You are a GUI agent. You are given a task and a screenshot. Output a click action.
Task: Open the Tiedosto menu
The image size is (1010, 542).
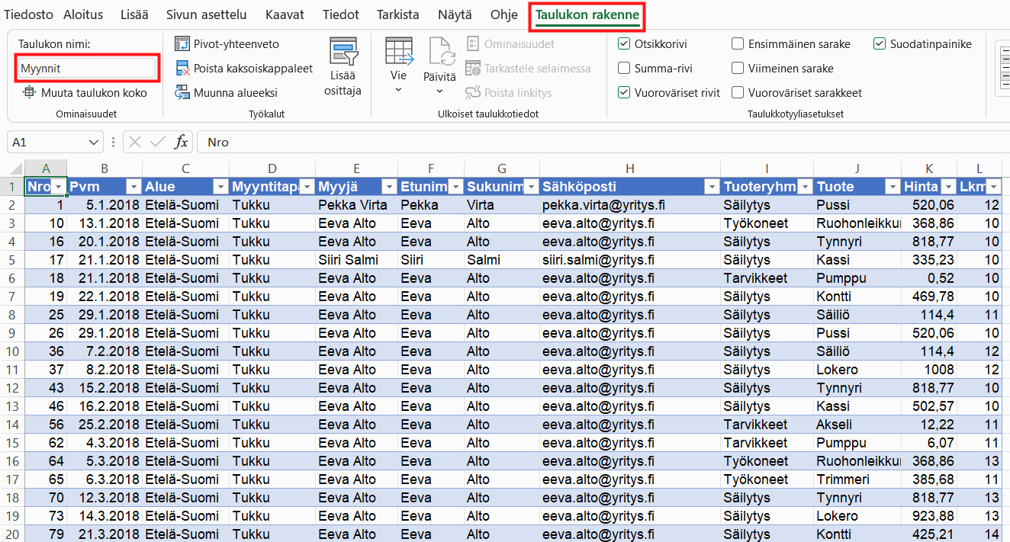pyautogui.click(x=28, y=14)
